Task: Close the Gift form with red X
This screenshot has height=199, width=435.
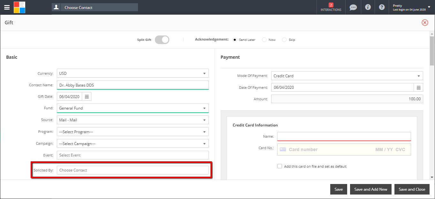Action: pyautogui.click(x=425, y=22)
